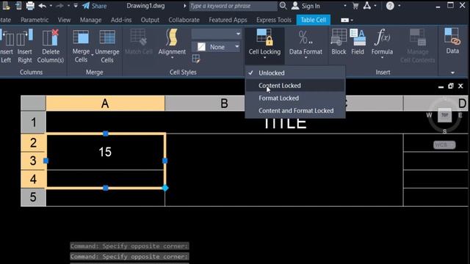Image resolution: width=470 pixels, height=264 pixels.
Task: Expand the Undo history dropdown arrow
Action: pos(51,6)
